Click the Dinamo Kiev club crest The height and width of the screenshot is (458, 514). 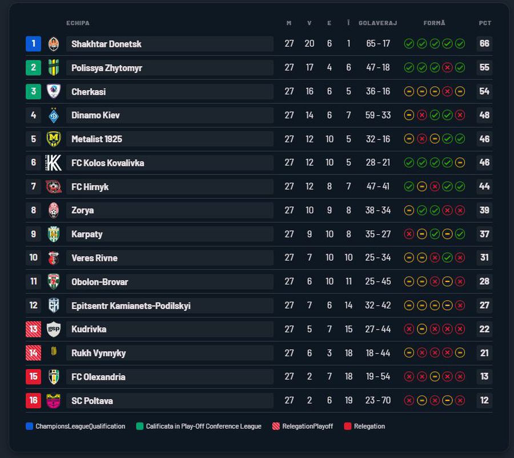pyautogui.click(x=54, y=115)
